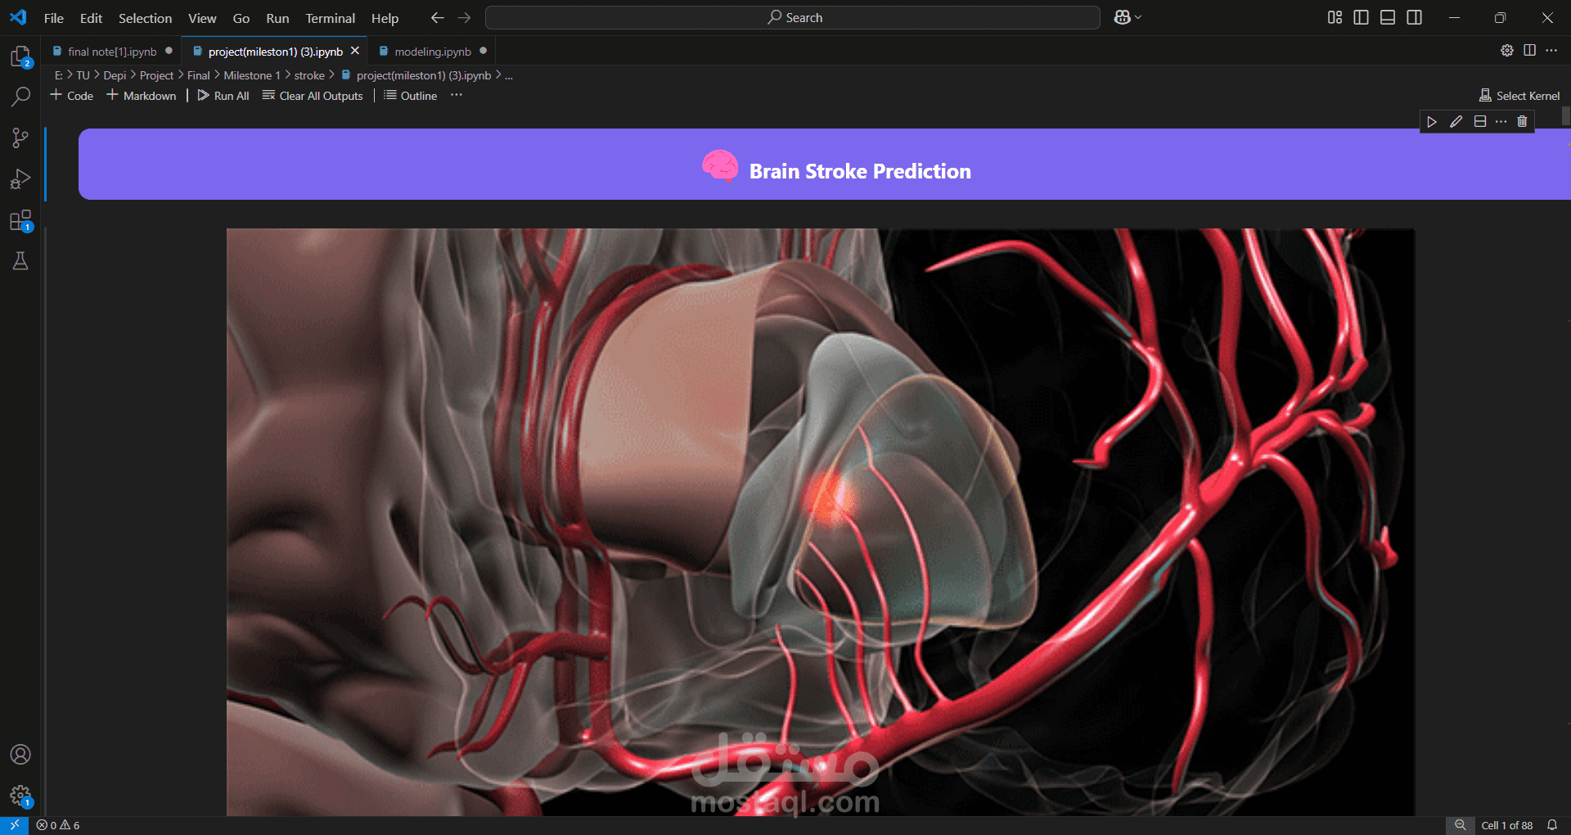Open the Extensions view
Viewport: 1571px width, 835px height.
tap(20, 220)
